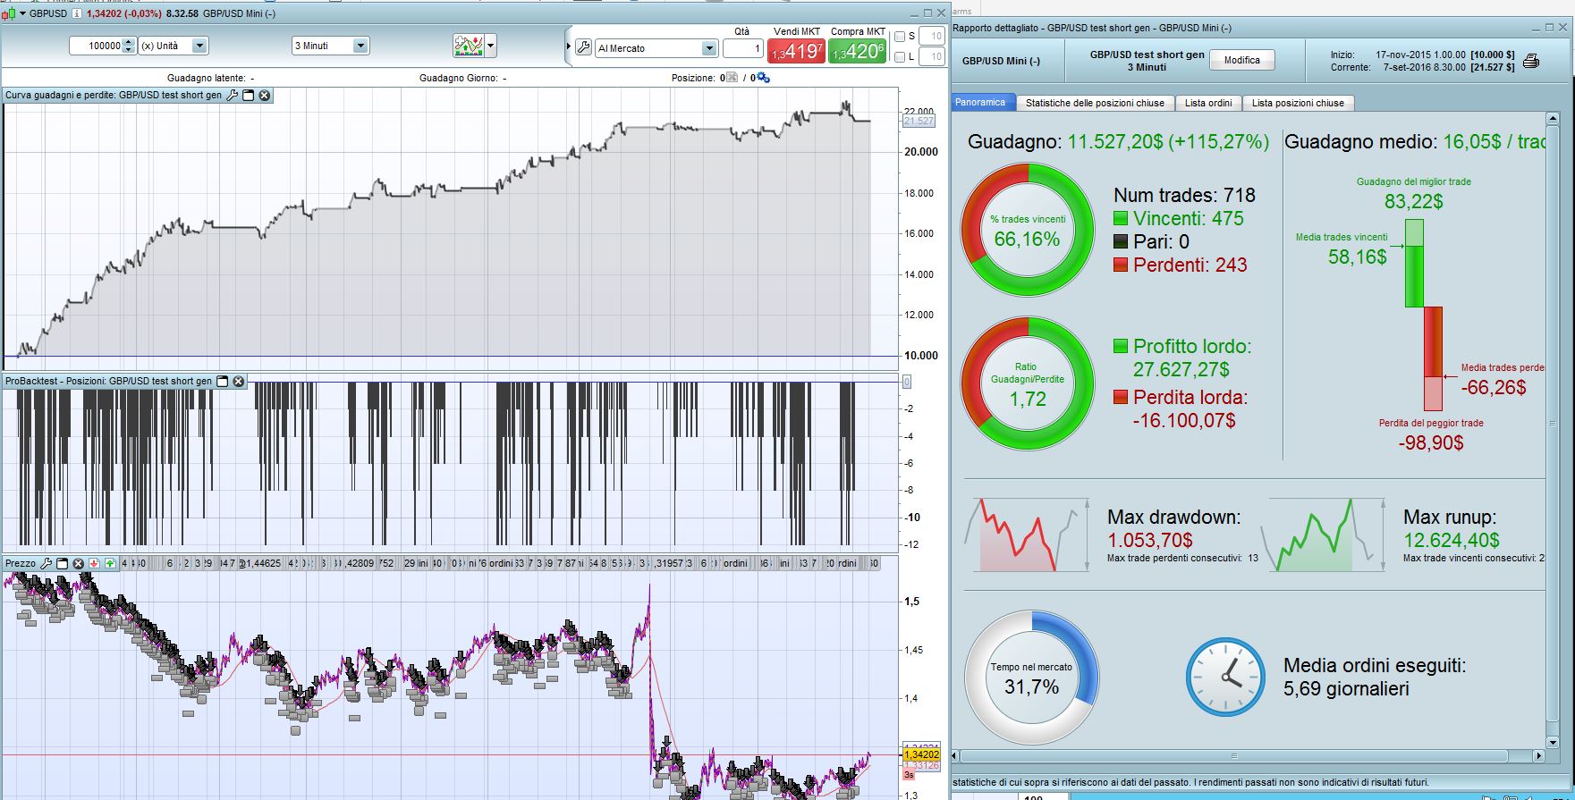Open wrench settings for Curva guadagni e perdite
The image size is (1575, 800).
click(233, 95)
